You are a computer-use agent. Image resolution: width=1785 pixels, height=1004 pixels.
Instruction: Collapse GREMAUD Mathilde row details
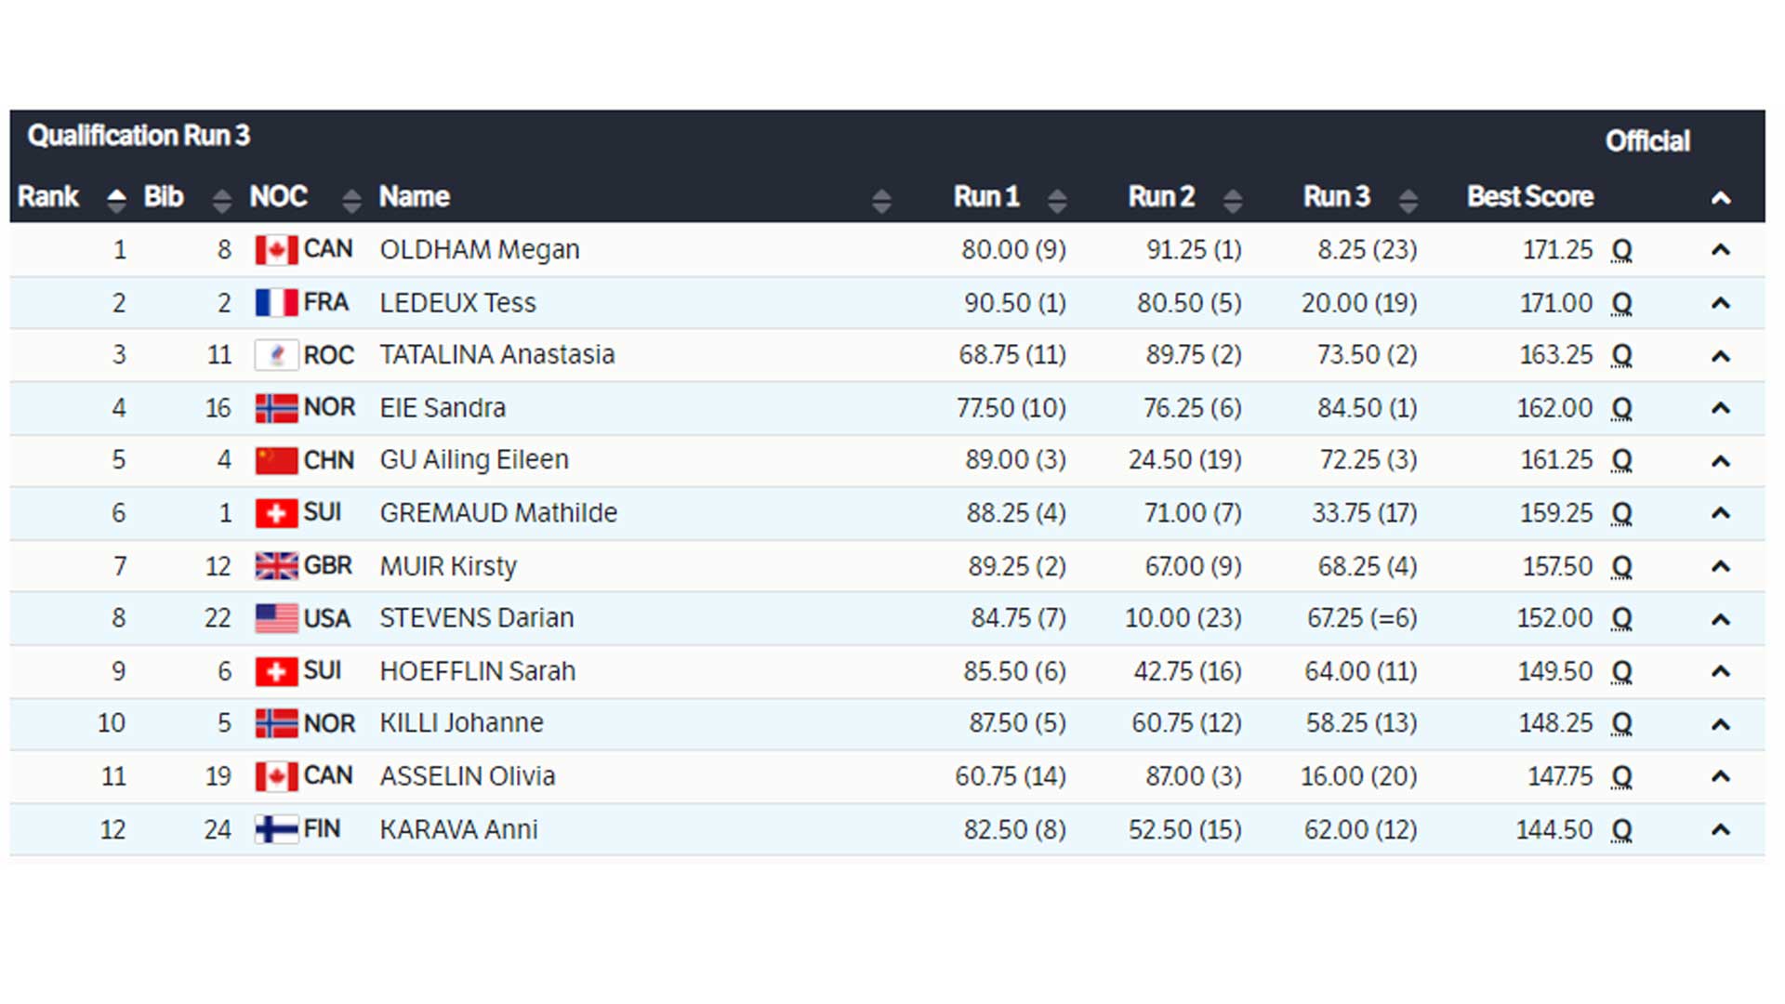(x=1721, y=513)
